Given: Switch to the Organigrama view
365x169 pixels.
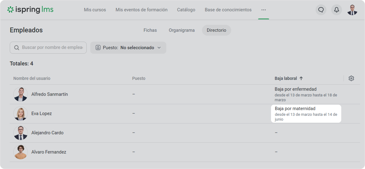Looking at the screenshot, I should pos(181,30).
